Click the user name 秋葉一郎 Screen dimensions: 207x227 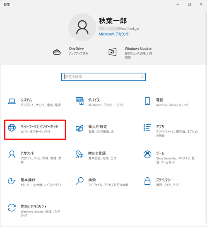coord(113,21)
